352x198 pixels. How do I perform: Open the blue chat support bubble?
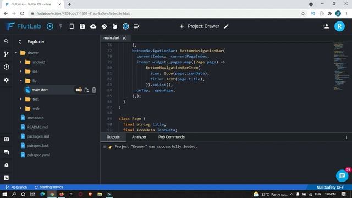(342, 175)
